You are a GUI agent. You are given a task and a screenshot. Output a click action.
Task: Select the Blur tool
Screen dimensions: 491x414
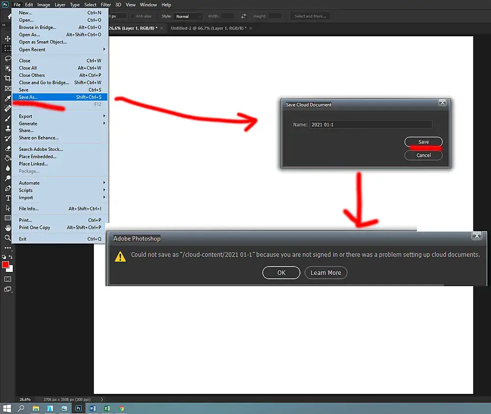7,168
